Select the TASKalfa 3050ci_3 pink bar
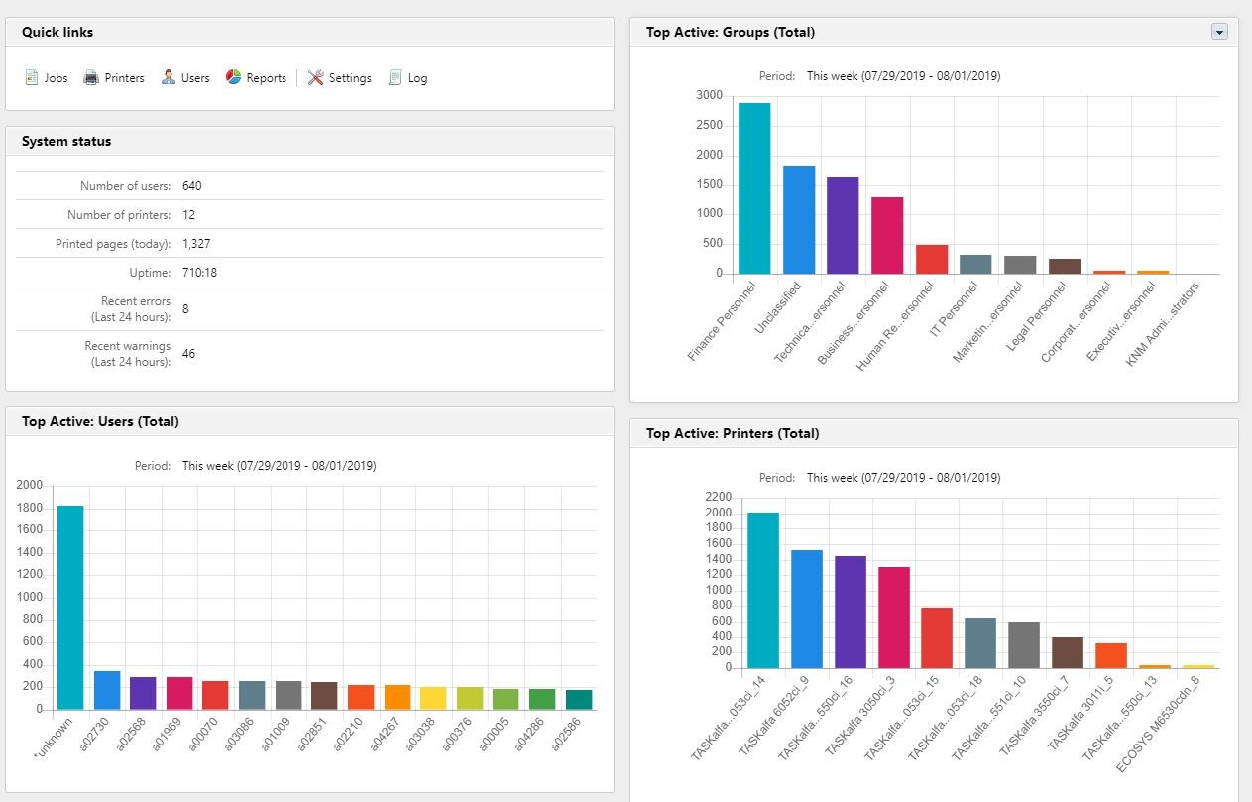 (x=894, y=617)
